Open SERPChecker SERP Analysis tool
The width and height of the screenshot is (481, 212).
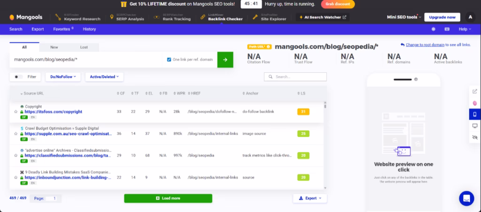(127, 17)
